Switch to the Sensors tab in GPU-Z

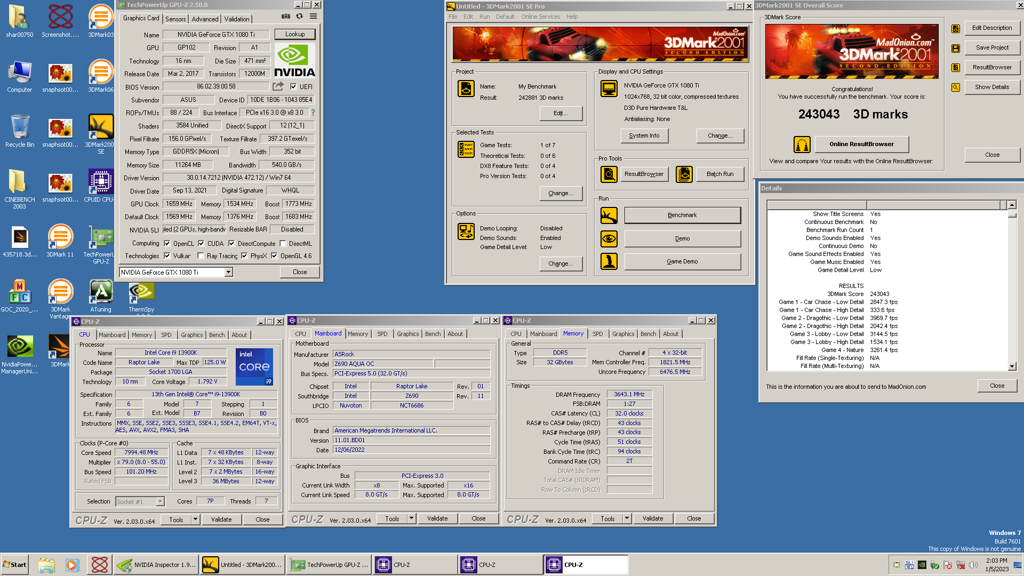pyautogui.click(x=175, y=19)
